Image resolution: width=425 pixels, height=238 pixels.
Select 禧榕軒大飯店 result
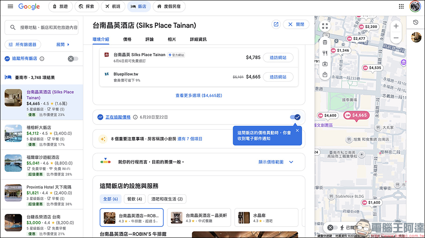point(42,136)
